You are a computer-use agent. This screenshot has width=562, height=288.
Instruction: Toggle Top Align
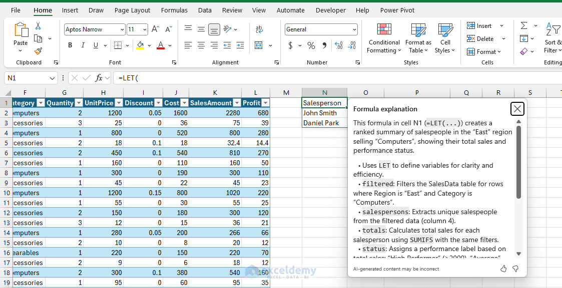tap(188, 29)
